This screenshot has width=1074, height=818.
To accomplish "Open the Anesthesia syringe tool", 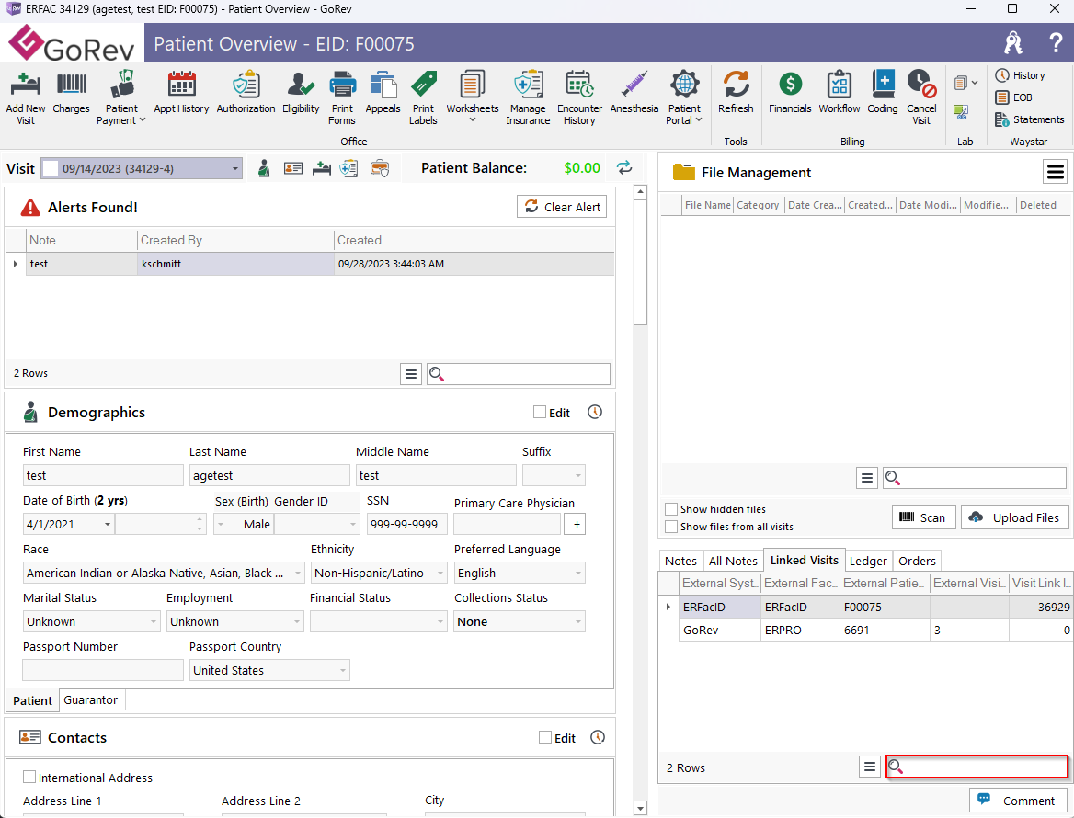I will click(634, 92).
